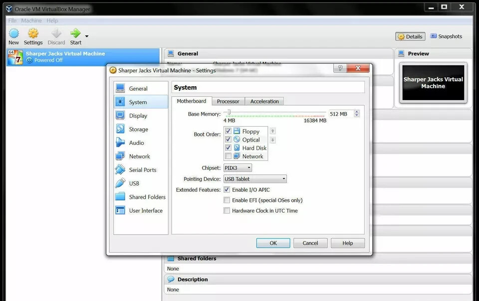Increase base memory with the up stepper
This screenshot has height=301, width=479.
pyautogui.click(x=356, y=112)
